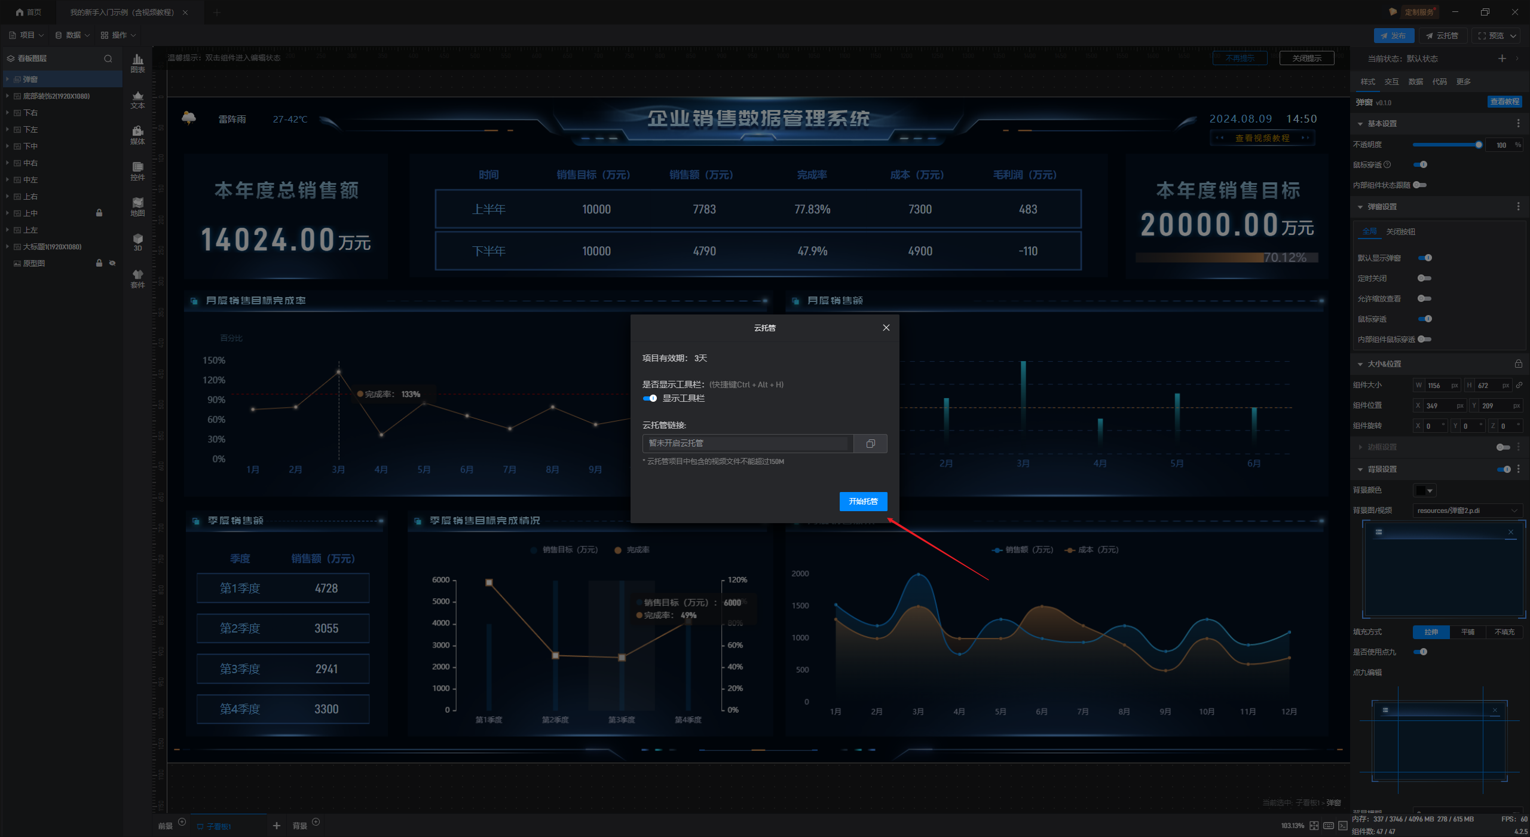Image resolution: width=1530 pixels, height=837 pixels.
Task: Click the 不透明度 opacity slider
Action: point(1446,145)
